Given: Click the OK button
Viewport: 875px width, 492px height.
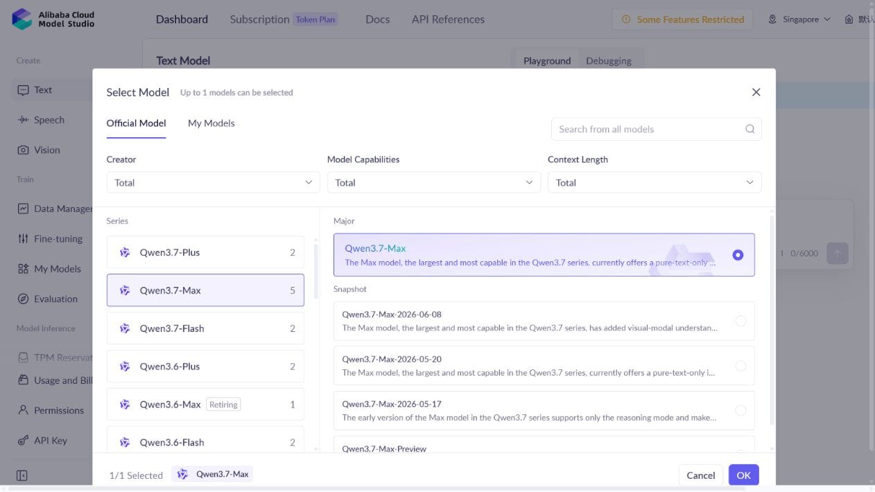Looking at the screenshot, I should 743,475.
